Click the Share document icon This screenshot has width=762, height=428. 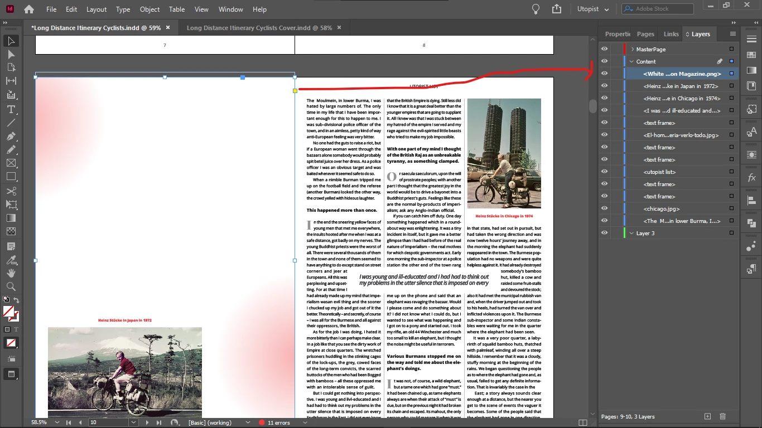pos(557,9)
